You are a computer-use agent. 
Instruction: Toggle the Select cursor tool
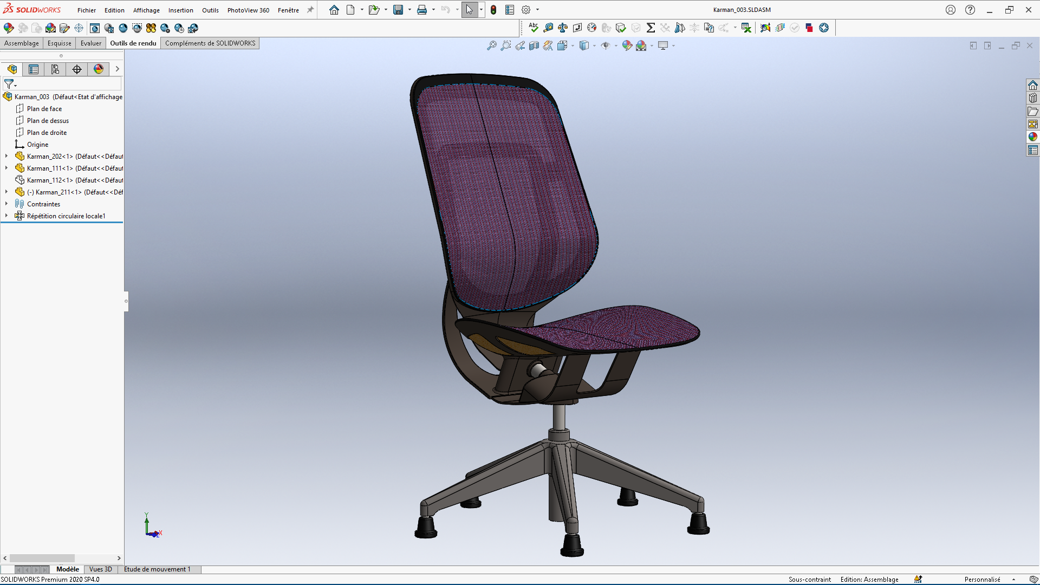point(470,10)
